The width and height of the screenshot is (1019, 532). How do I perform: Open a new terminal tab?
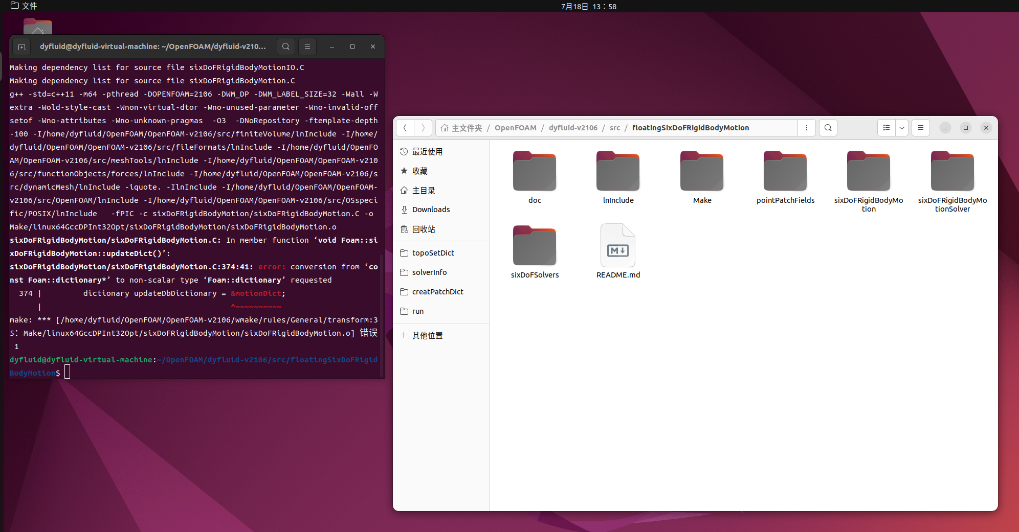(x=21, y=47)
